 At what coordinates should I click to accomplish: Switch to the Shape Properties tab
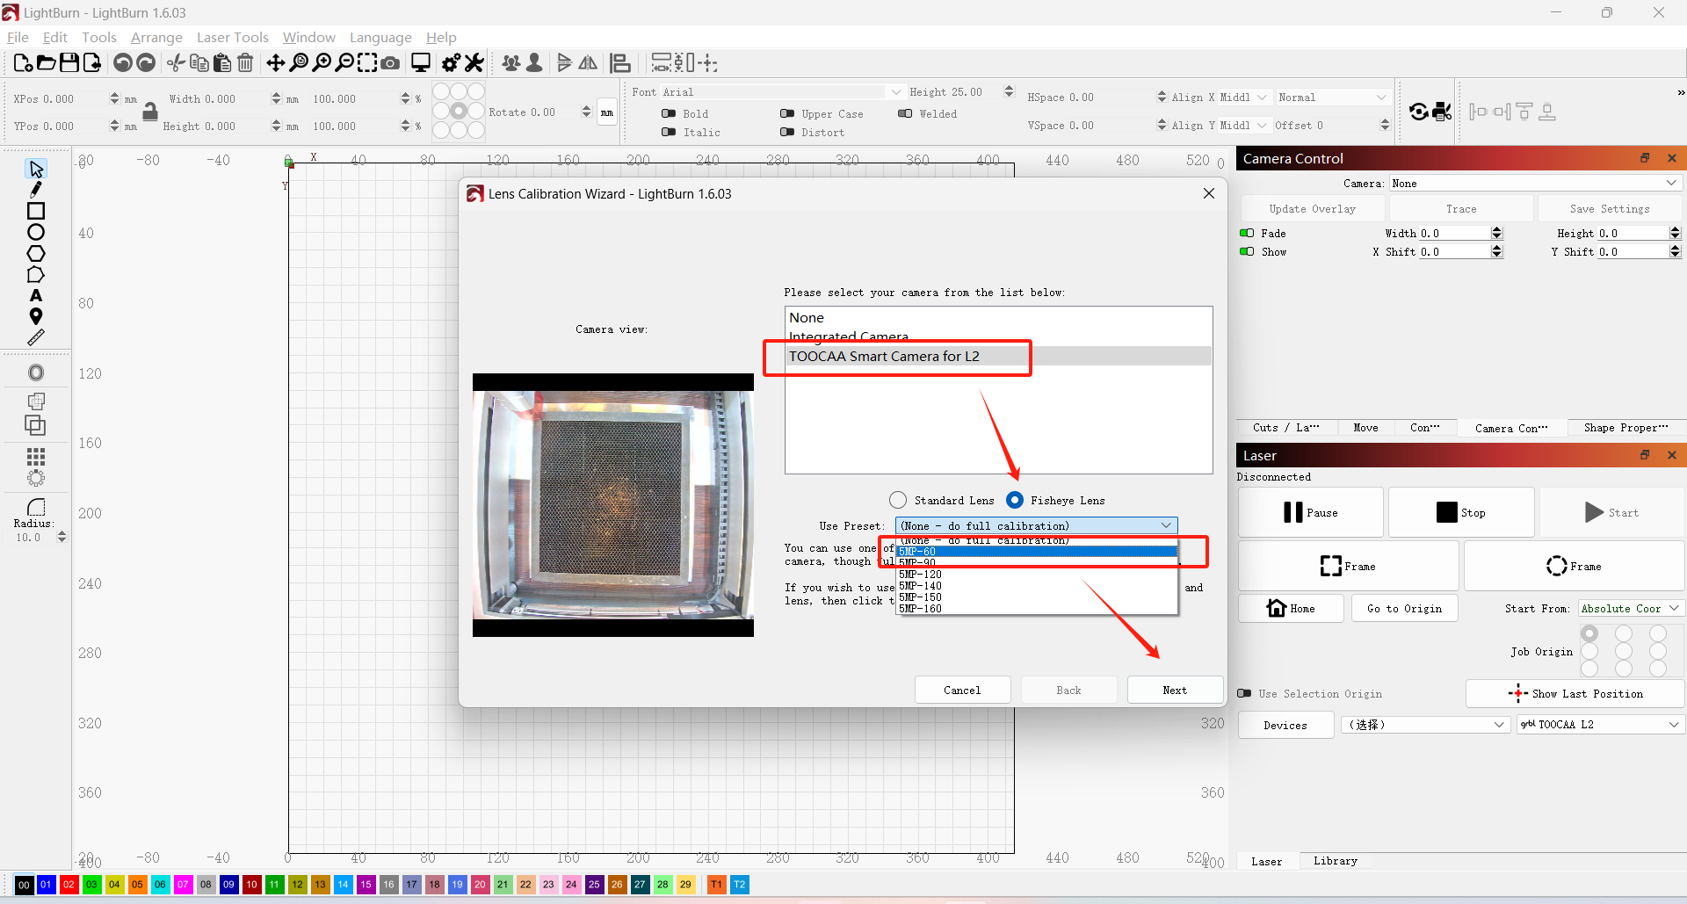point(1625,427)
